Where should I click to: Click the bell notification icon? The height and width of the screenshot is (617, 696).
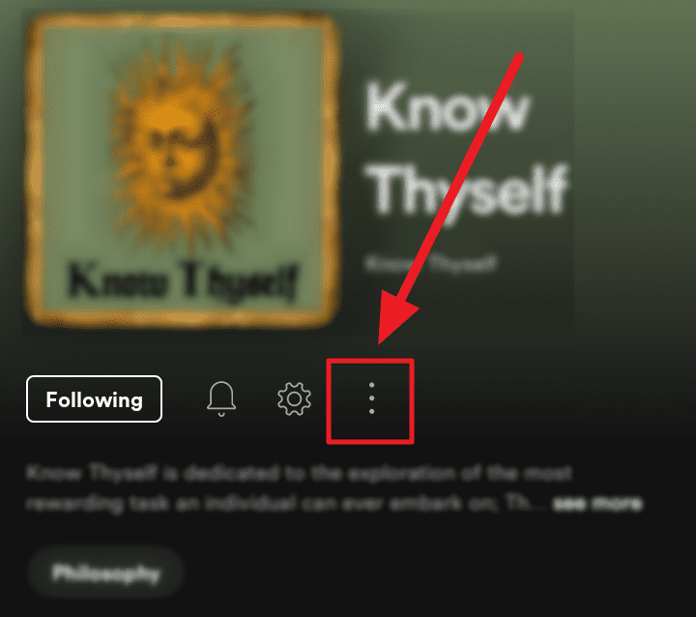tap(221, 398)
